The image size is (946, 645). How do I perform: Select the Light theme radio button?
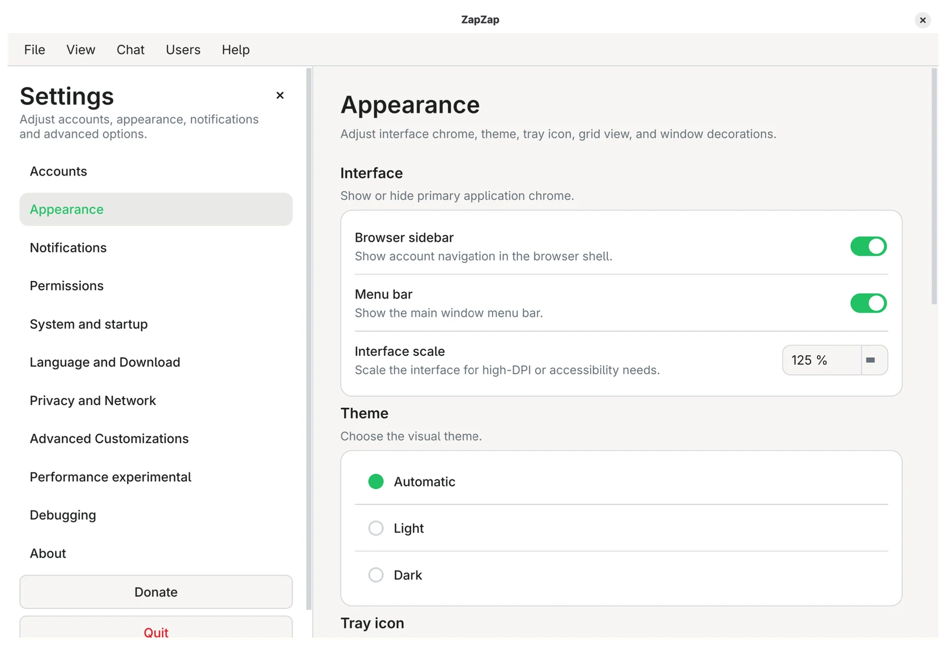click(376, 528)
